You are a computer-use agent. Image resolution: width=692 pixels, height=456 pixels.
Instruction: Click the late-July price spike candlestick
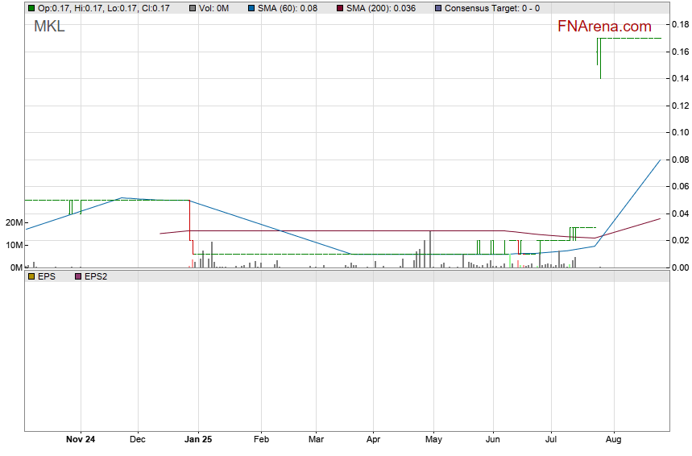point(599,57)
